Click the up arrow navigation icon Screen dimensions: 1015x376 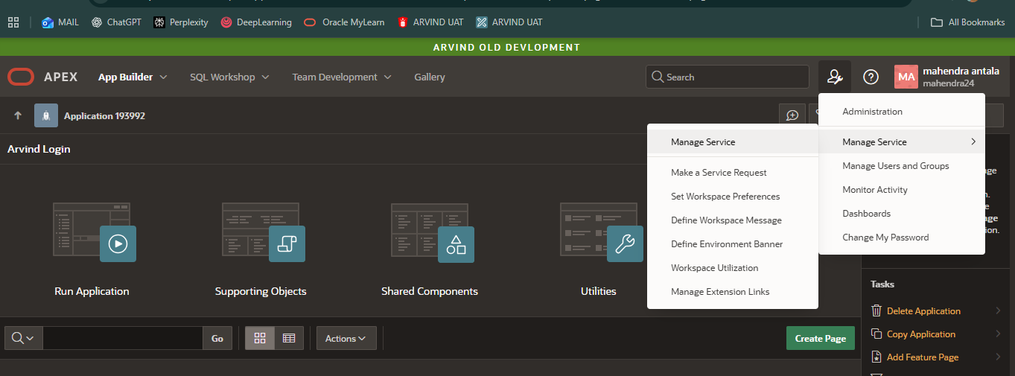point(18,115)
